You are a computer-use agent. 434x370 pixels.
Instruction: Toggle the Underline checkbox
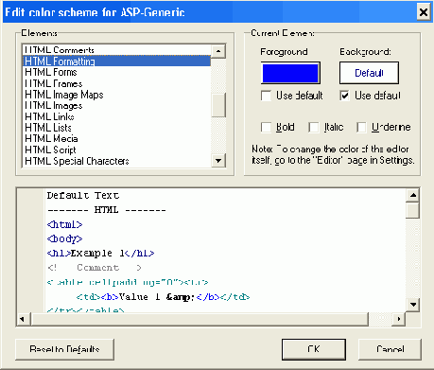point(361,128)
